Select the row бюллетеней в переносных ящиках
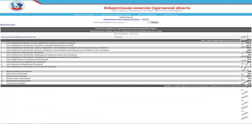 click(126, 55)
